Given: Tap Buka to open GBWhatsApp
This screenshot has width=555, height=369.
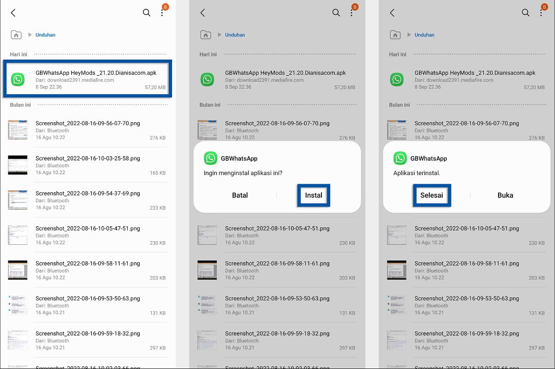Looking at the screenshot, I should (505, 195).
